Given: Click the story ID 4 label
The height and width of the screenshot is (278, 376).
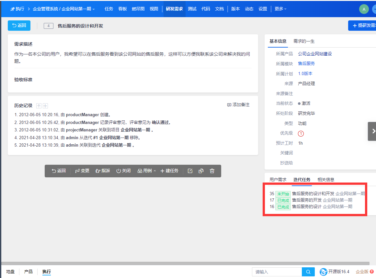Looking at the screenshot, I should [x=49, y=26].
